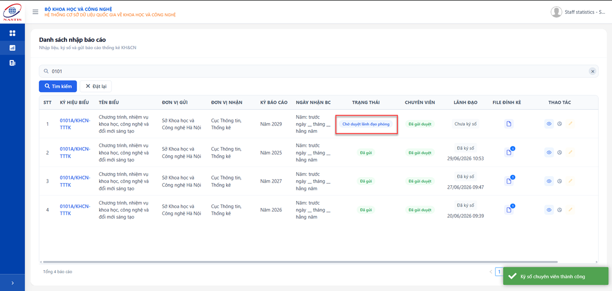The height and width of the screenshot is (291, 612).
Task: Click the Tìm kiếm button
Action: [x=58, y=86]
